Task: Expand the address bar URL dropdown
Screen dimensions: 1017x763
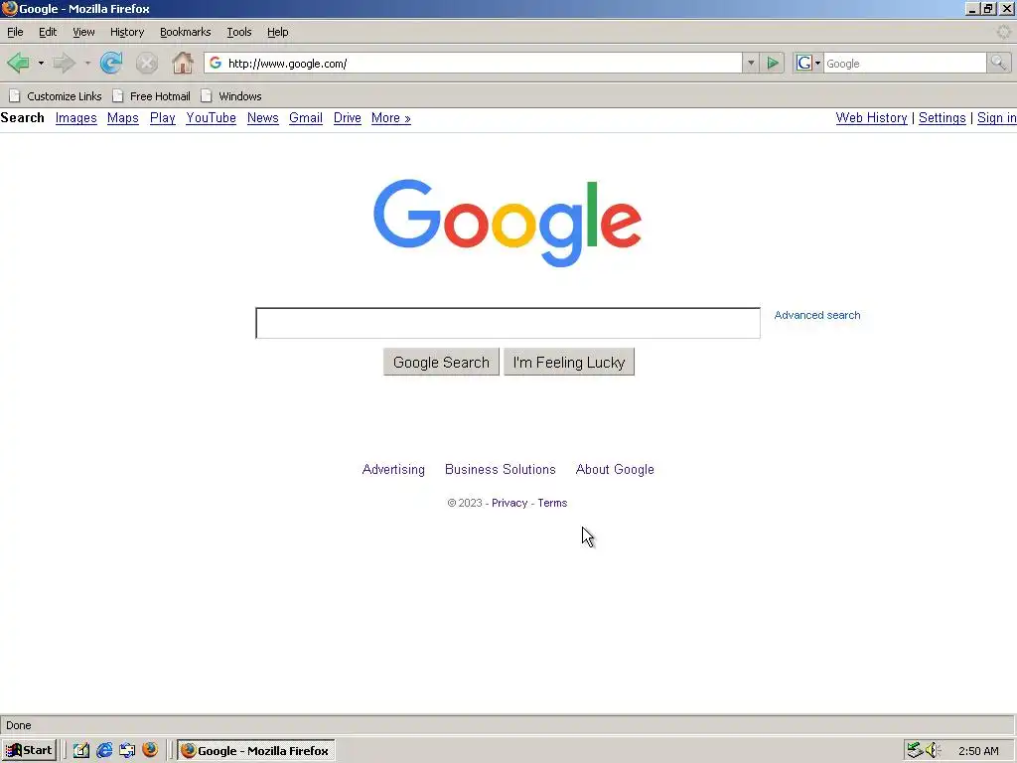Action: [x=751, y=63]
